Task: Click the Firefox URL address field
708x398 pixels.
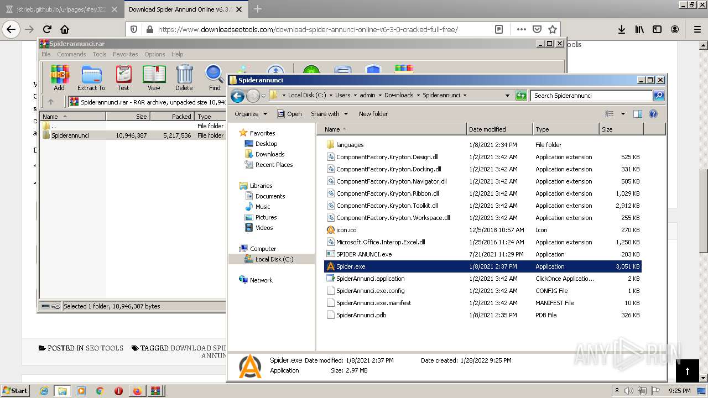Action: click(x=321, y=29)
